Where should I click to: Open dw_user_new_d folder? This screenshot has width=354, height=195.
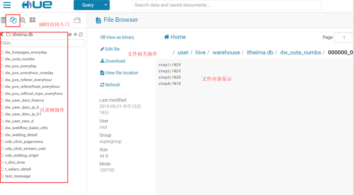20,121
